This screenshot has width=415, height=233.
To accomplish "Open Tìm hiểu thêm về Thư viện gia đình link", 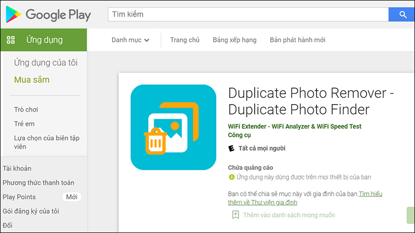I will pyautogui.click(x=305, y=198).
